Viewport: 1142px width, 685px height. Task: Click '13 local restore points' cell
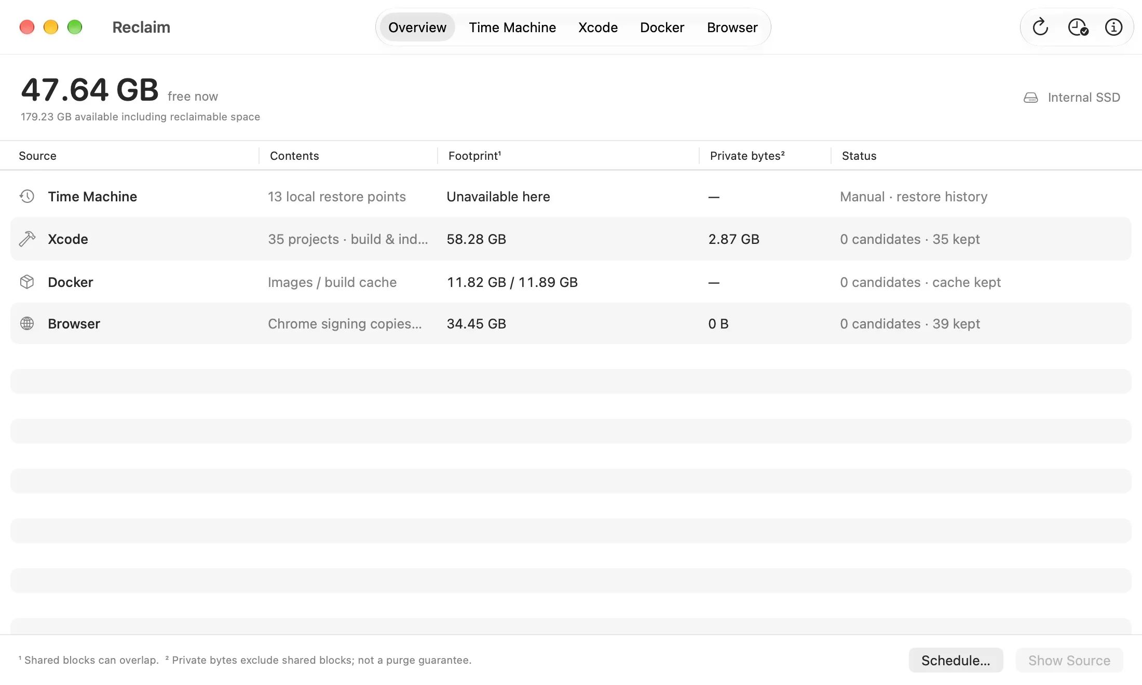pos(337,197)
